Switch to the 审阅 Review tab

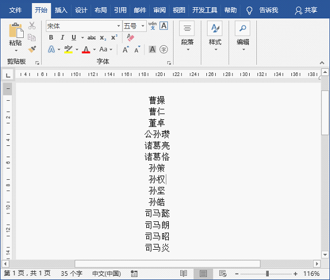(x=159, y=10)
